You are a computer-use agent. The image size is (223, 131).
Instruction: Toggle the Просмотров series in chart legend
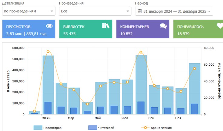pyautogui.click(x=52, y=128)
